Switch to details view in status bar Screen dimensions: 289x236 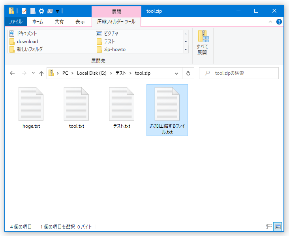pos(269,227)
